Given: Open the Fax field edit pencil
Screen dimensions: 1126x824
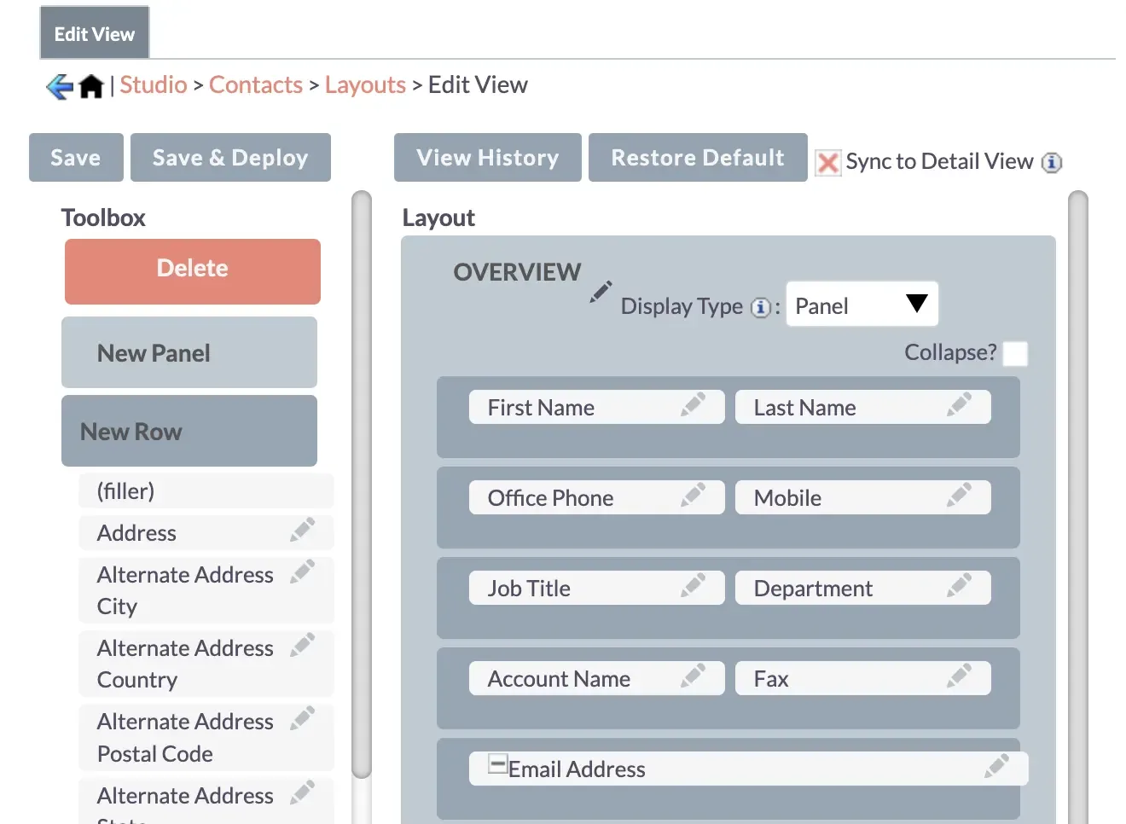Looking at the screenshot, I should point(961,677).
